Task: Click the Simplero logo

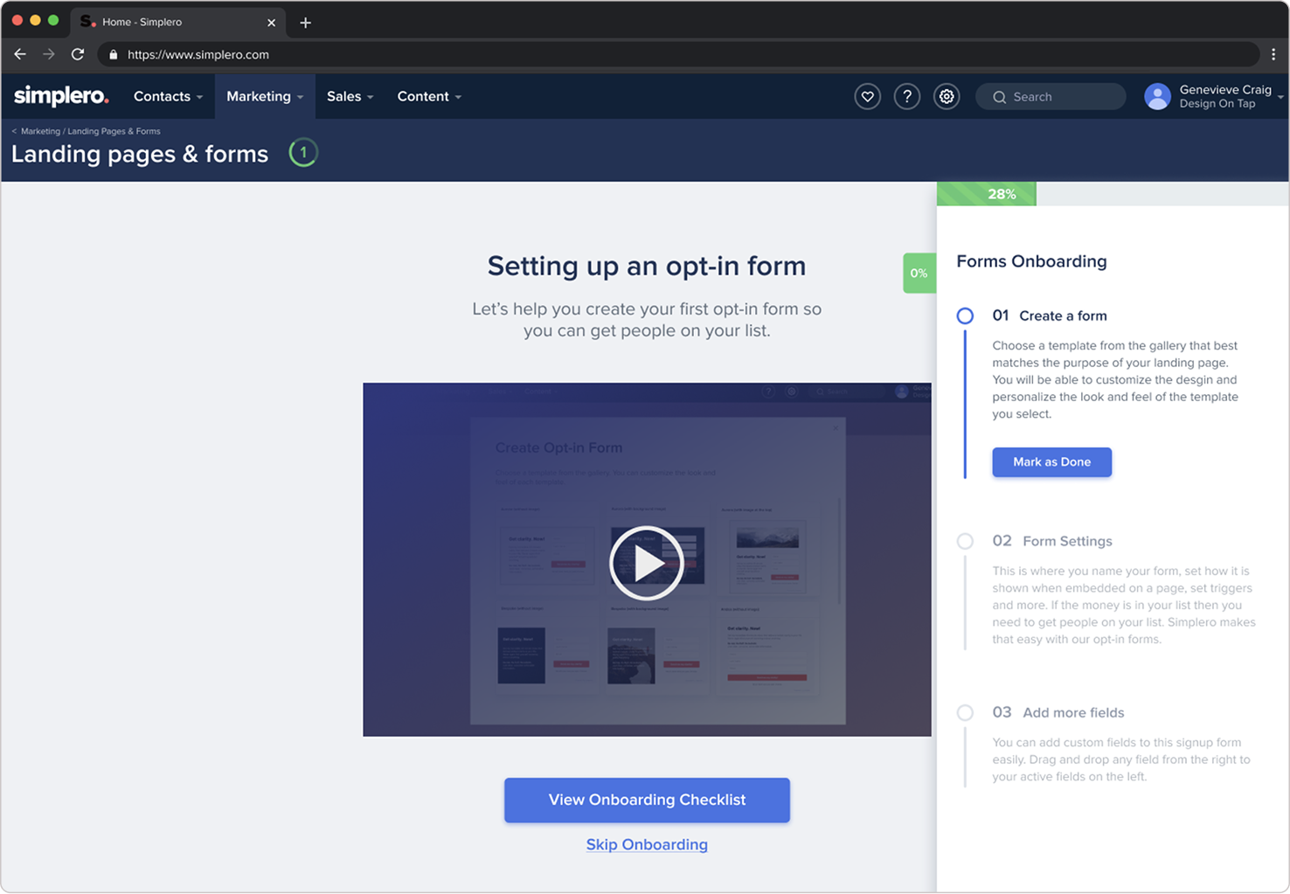Action: point(61,96)
